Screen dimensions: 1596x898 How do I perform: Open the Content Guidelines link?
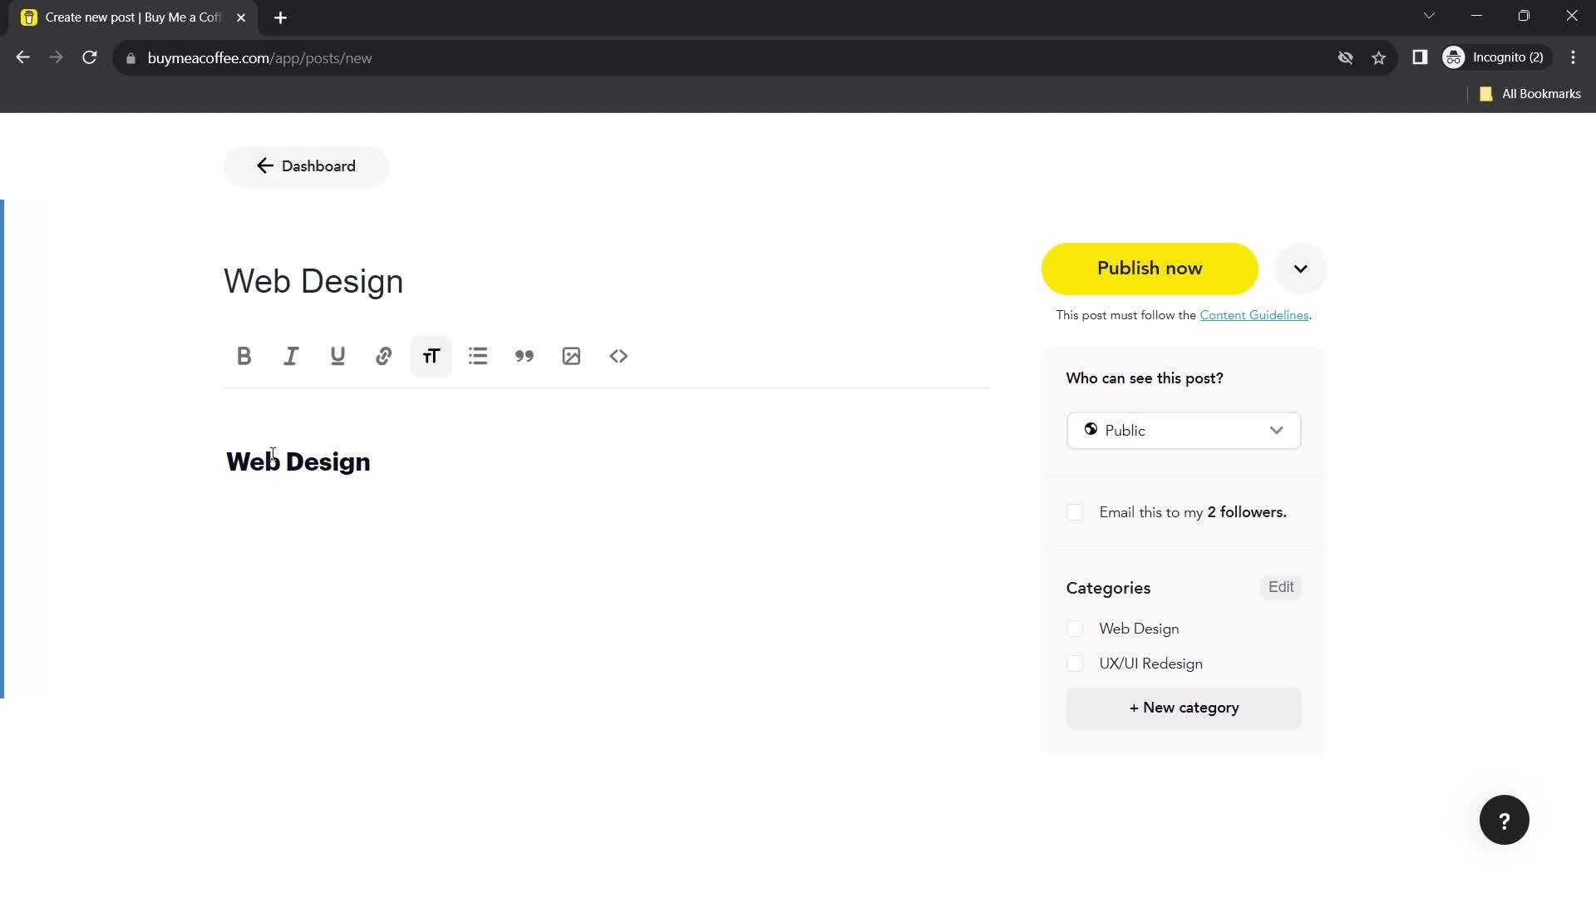point(1254,315)
